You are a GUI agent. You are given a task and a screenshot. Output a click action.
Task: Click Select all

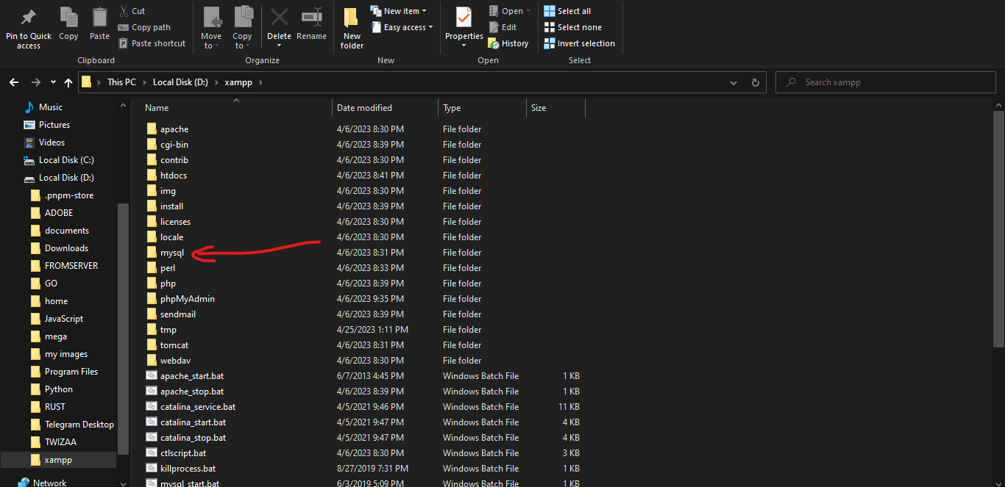click(x=567, y=11)
